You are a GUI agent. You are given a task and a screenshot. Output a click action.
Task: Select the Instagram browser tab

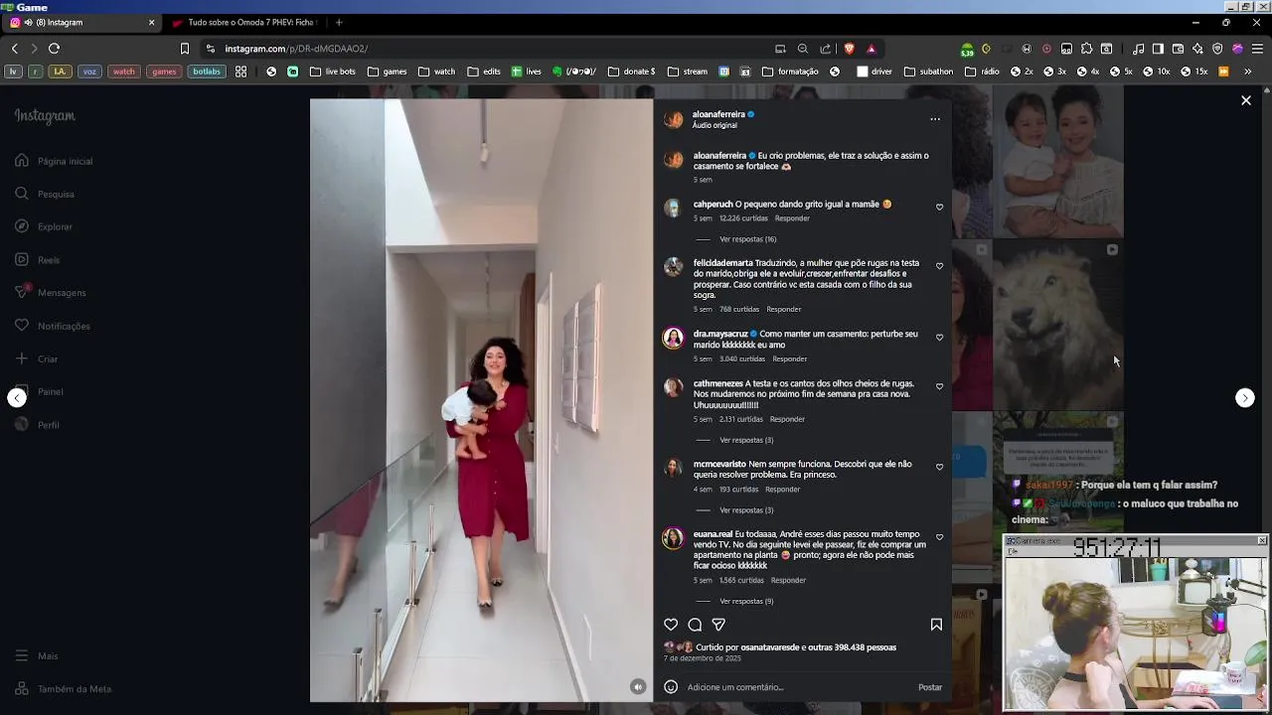click(x=81, y=22)
